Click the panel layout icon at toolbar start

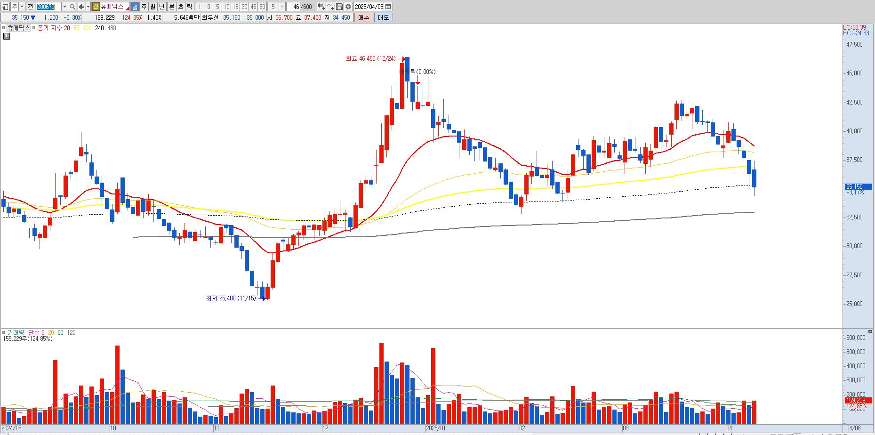click(6, 7)
